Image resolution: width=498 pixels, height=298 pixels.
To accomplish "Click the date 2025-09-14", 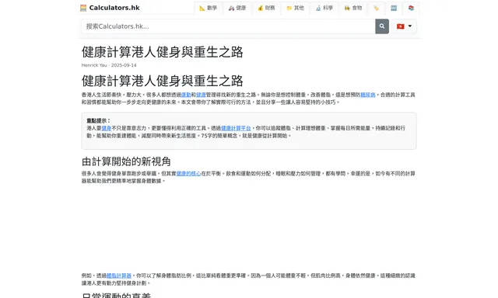I will 124,65.
